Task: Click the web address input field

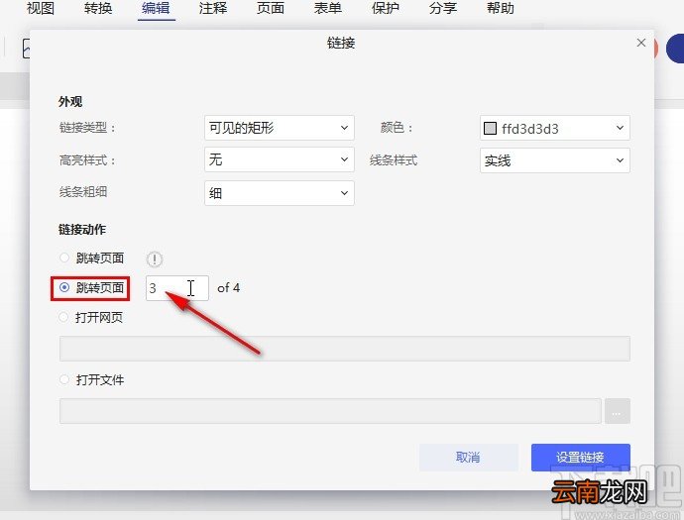Action: [345, 349]
